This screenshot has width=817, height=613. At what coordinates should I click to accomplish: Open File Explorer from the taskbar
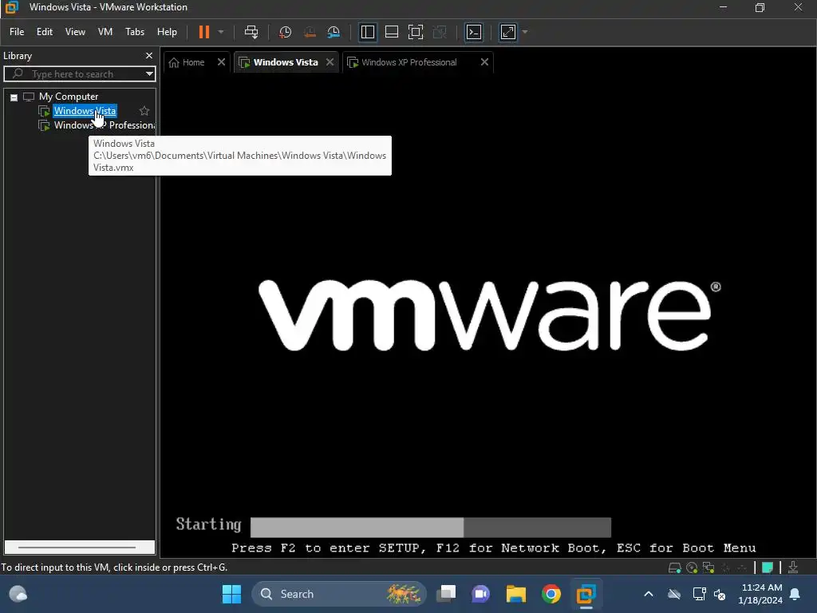pos(516,594)
